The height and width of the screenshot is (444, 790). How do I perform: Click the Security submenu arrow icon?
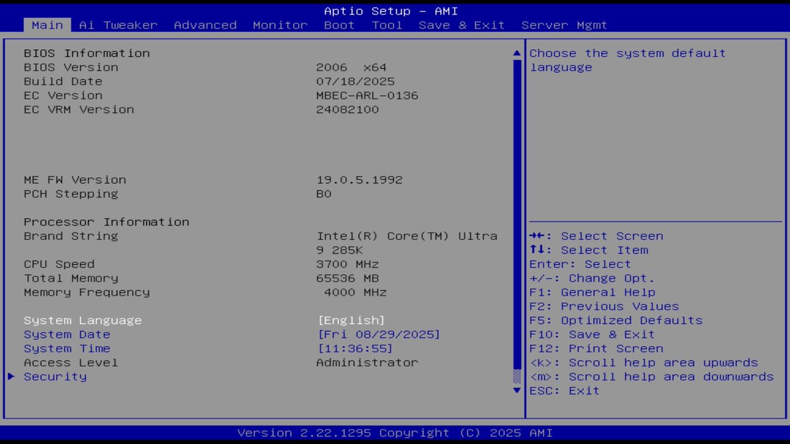click(x=11, y=377)
